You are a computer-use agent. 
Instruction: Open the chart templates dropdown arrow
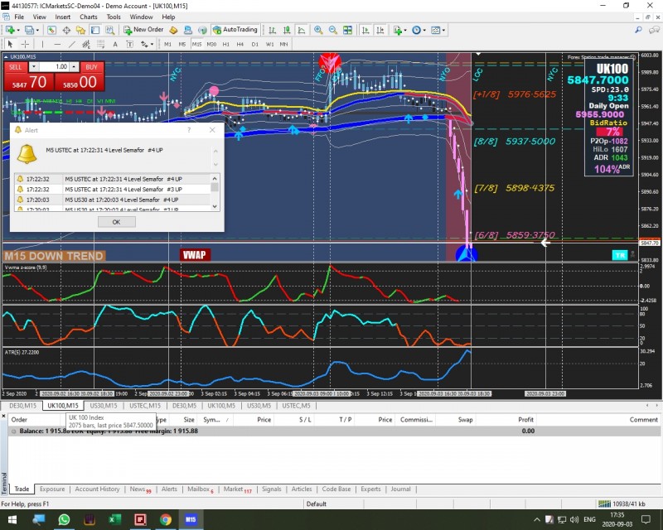443,30
